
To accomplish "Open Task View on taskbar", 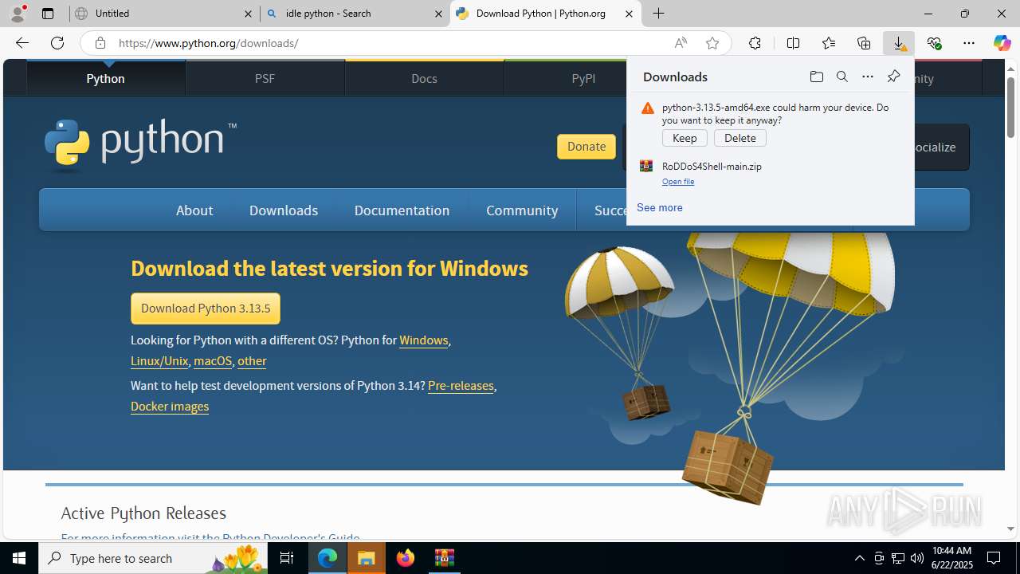I will [287, 558].
